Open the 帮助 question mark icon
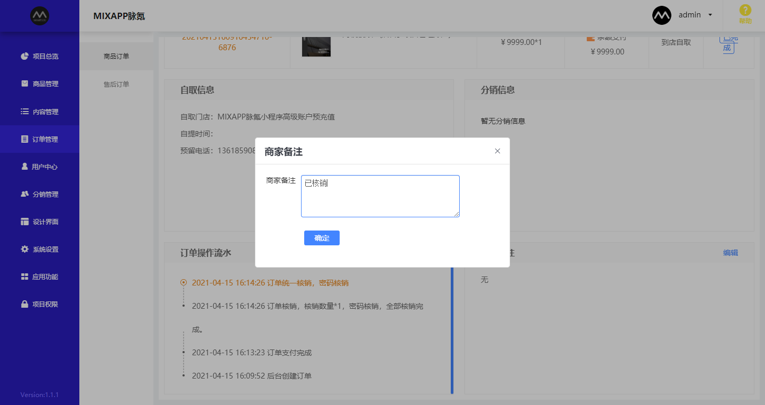Screen dimensions: 765x405 tap(745, 11)
